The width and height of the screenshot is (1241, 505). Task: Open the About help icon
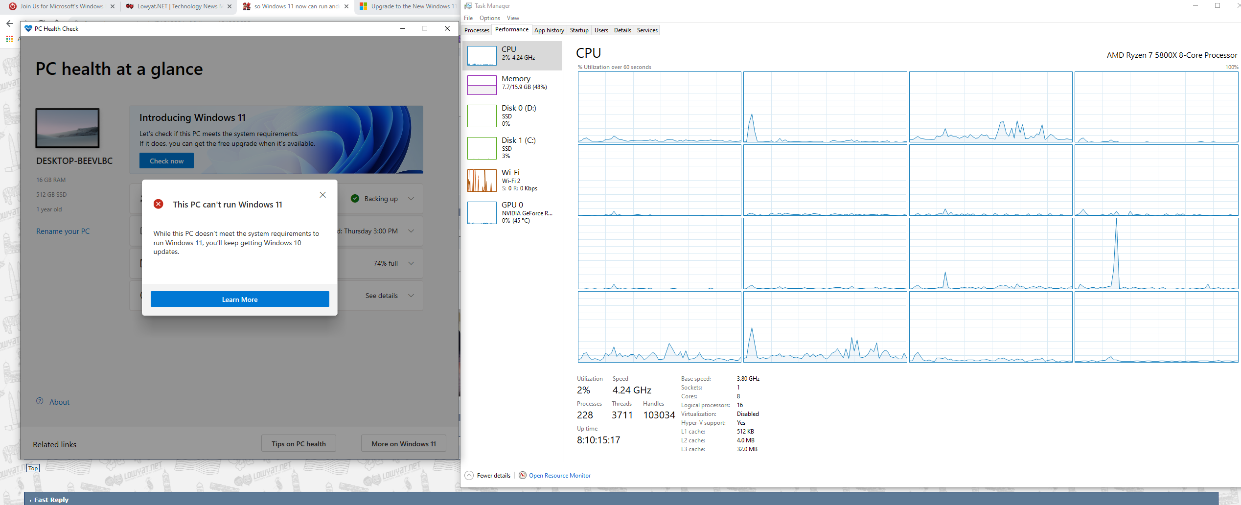(x=40, y=401)
